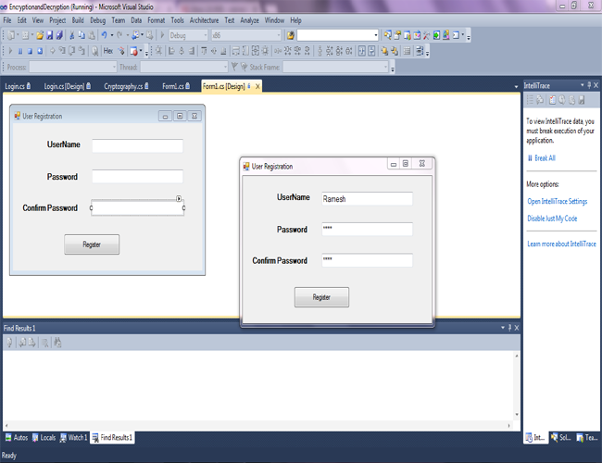Open the search combo box dropdown arrow
Image resolution: width=602 pixels, height=463 pixels.
376,35
